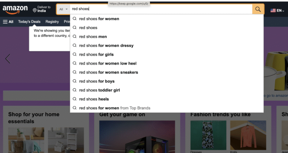Choose red shoes toddler girl suggestion
Screen dimensions: 288x153
167,90
